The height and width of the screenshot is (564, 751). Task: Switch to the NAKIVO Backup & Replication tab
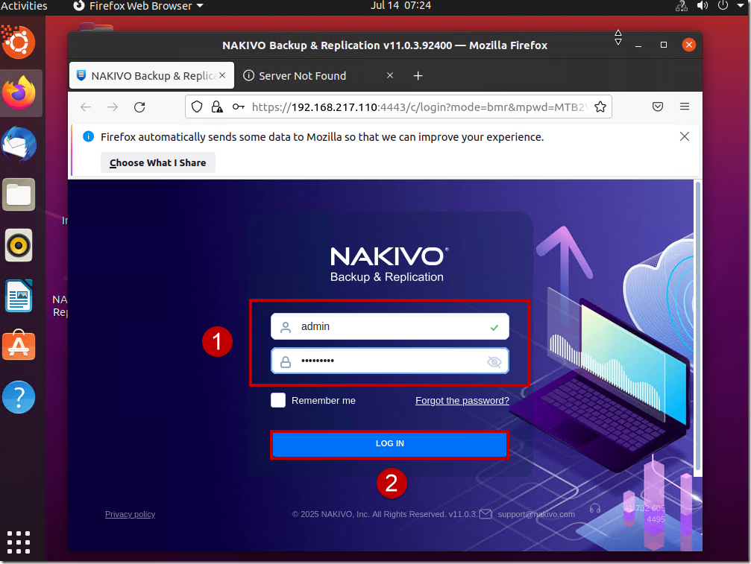[152, 75]
